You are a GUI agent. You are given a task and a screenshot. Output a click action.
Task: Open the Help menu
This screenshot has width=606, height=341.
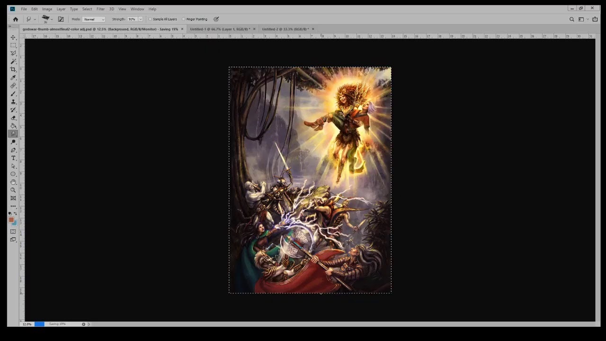[152, 9]
